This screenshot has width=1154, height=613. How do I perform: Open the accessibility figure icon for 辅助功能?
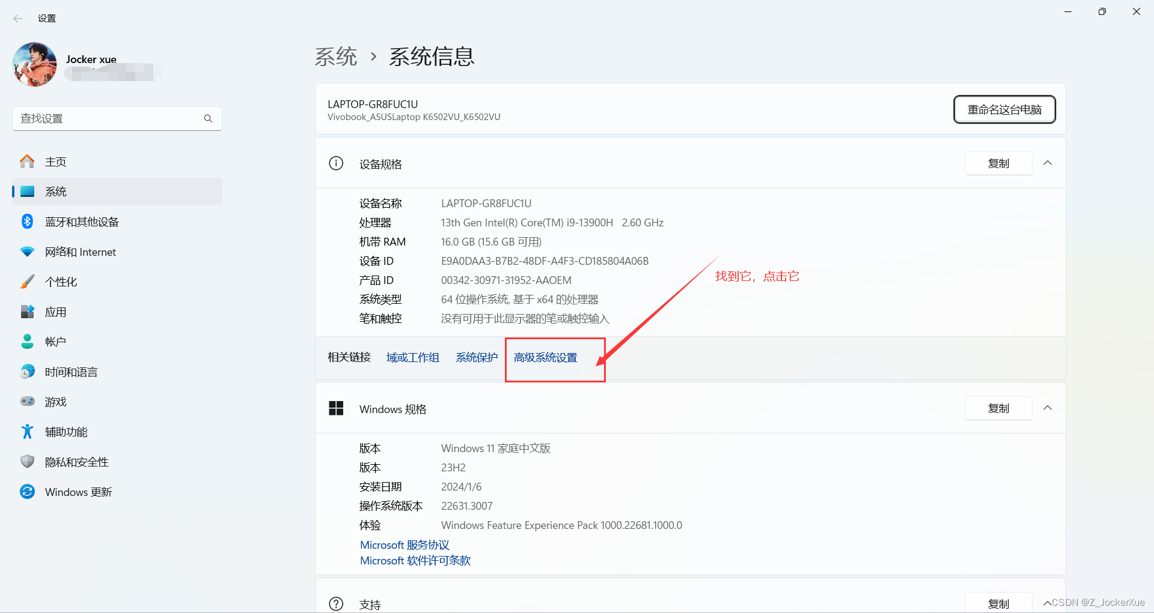[x=27, y=432]
